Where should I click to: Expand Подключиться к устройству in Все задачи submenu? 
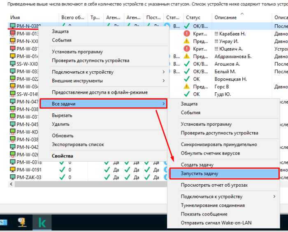274,197
